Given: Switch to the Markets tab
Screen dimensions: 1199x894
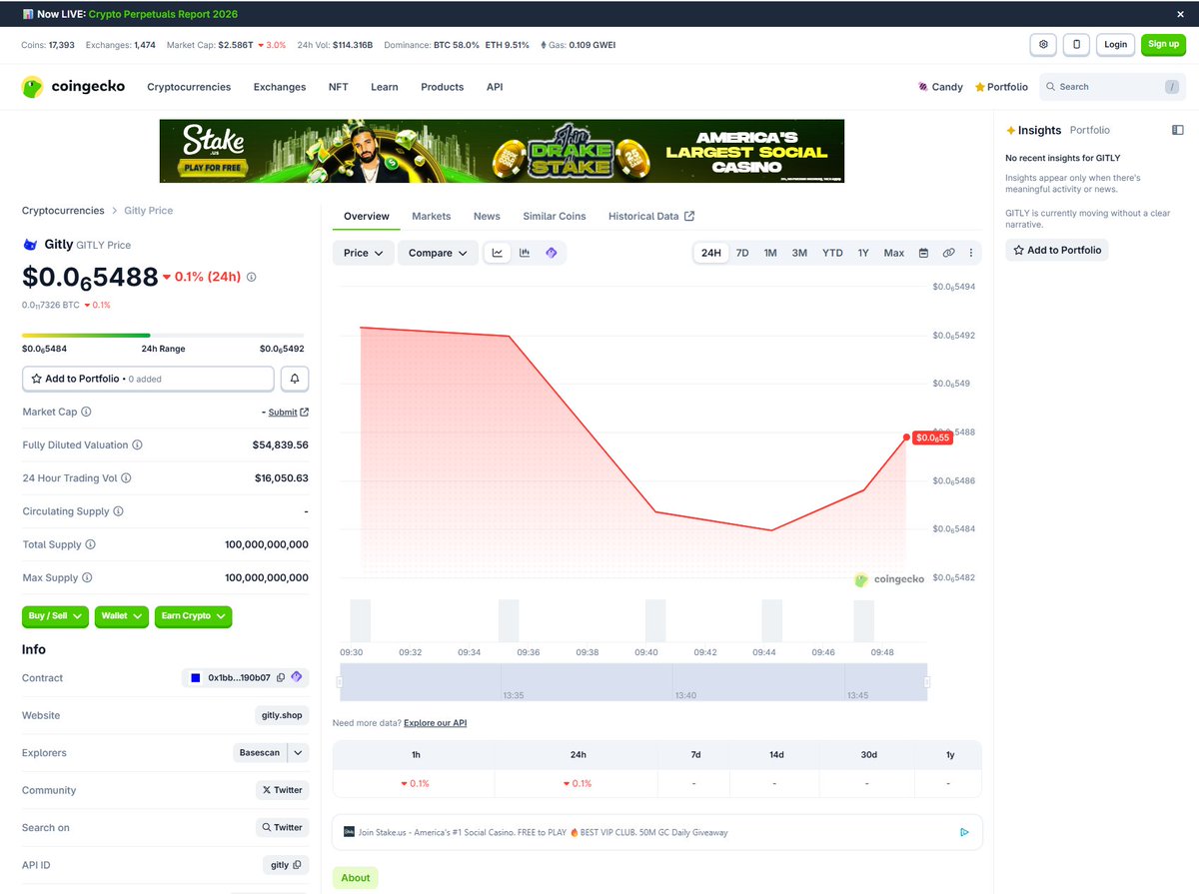Looking at the screenshot, I should (432, 216).
